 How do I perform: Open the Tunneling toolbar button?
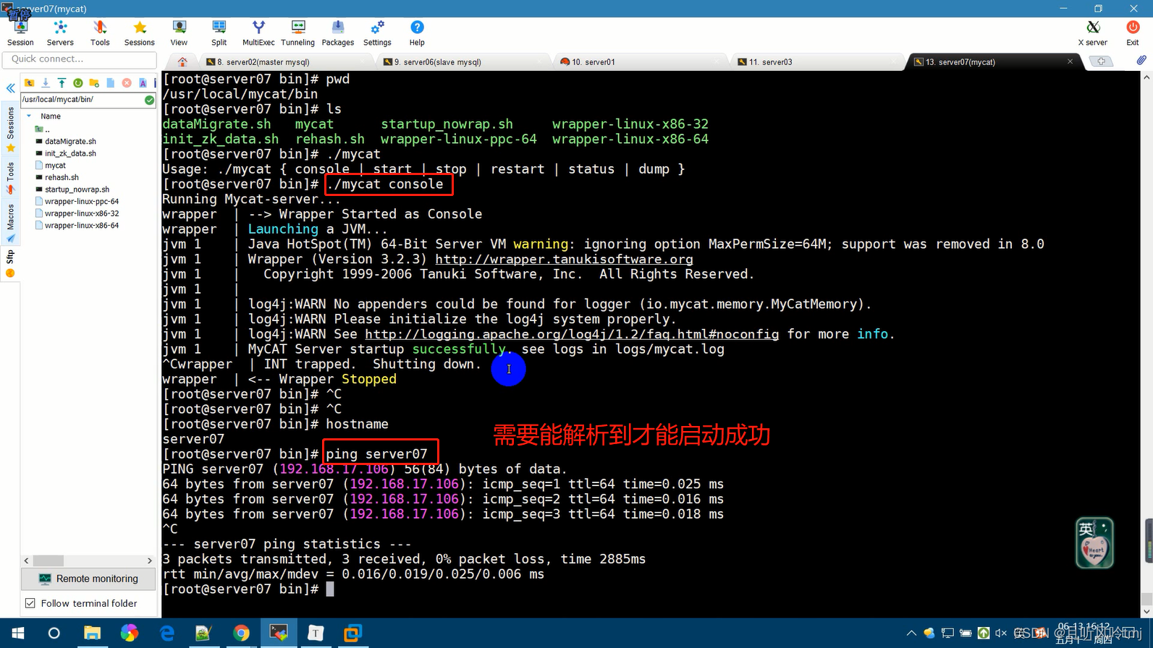click(x=297, y=33)
